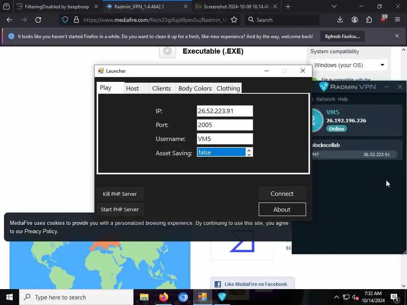407x305 pixels.
Task: Click Facebook logo icon on MediaFire
Action: point(218,284)
